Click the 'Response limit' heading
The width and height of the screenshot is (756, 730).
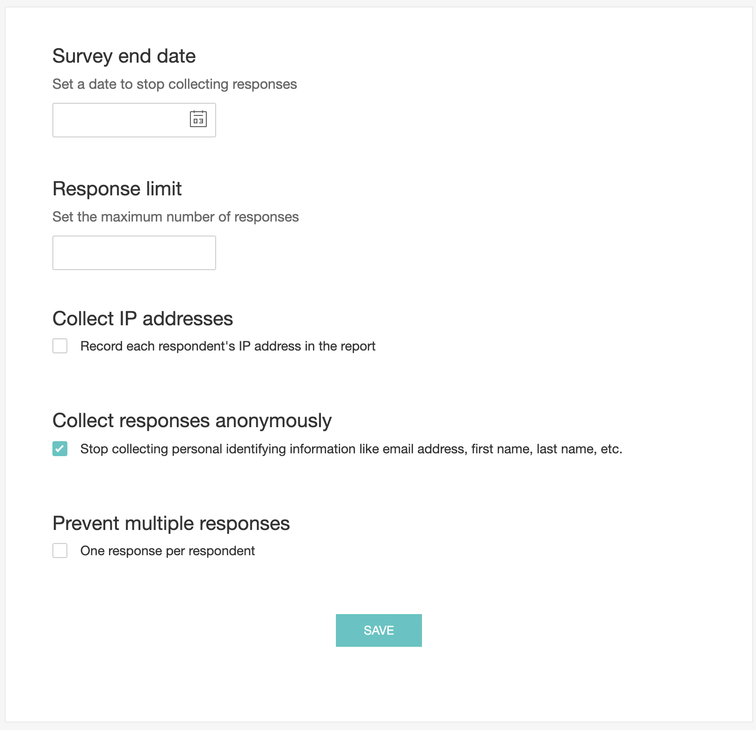tap(117, 189)
